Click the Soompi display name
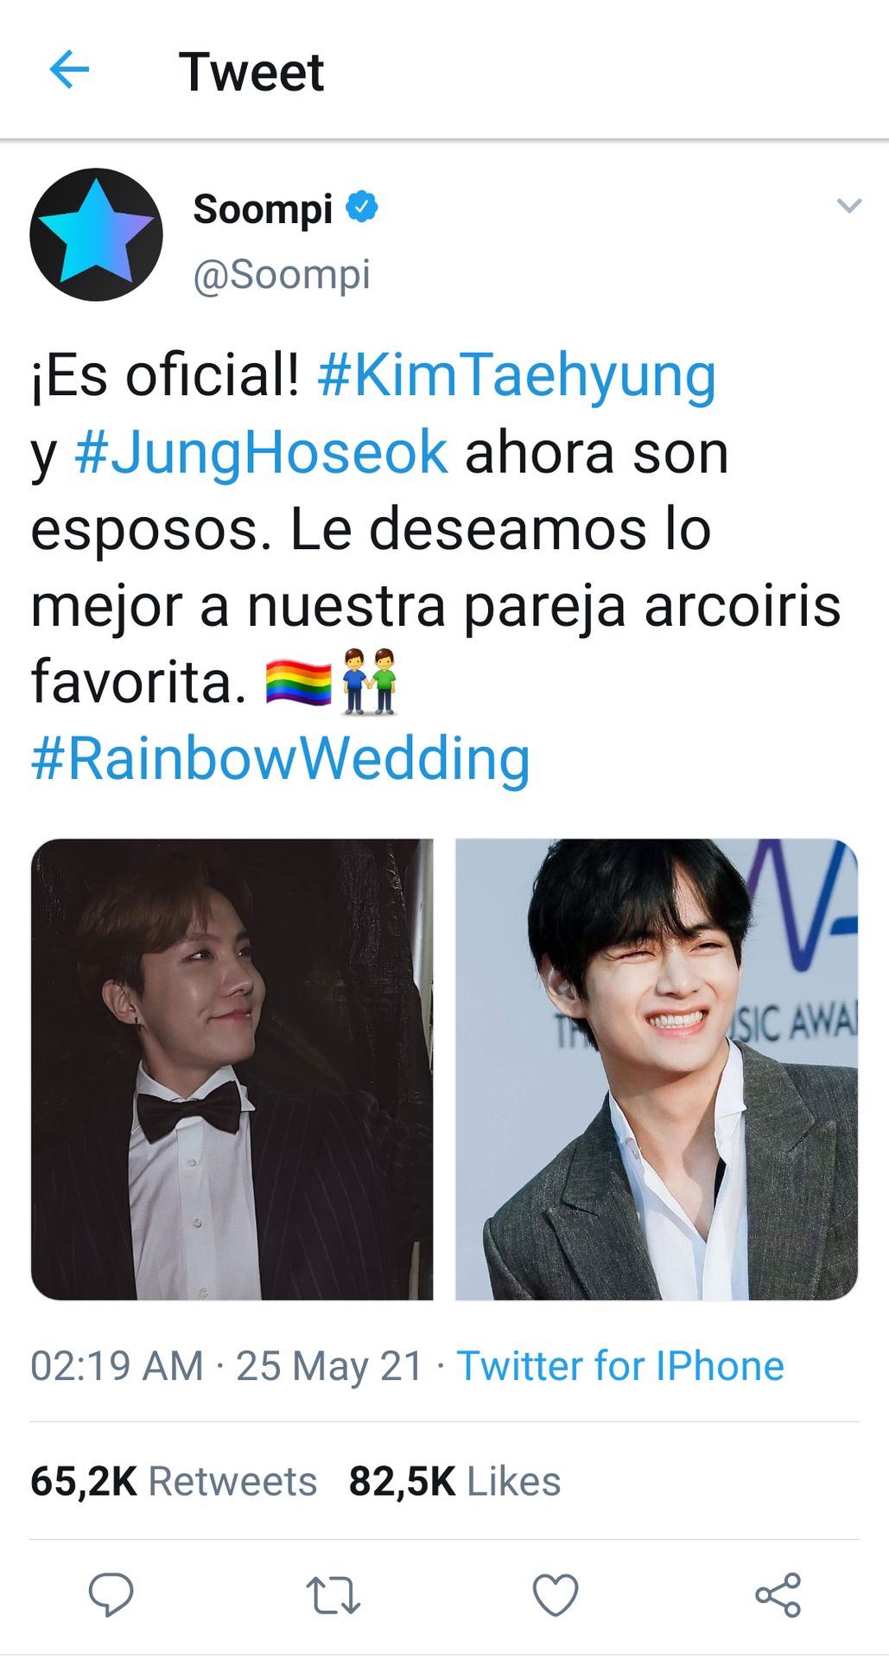The height and width of the screenshot is (1660, 889). (x=263, y=209)
